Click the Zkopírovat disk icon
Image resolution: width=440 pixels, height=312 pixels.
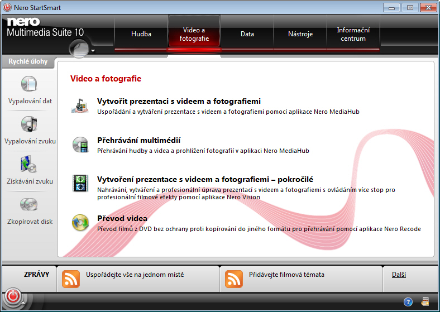pyautogui.click(x=29, y=205)
